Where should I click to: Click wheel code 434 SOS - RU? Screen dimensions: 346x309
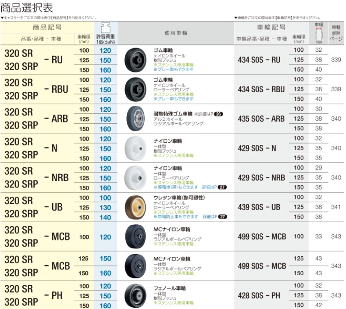[x=259, y=60]
